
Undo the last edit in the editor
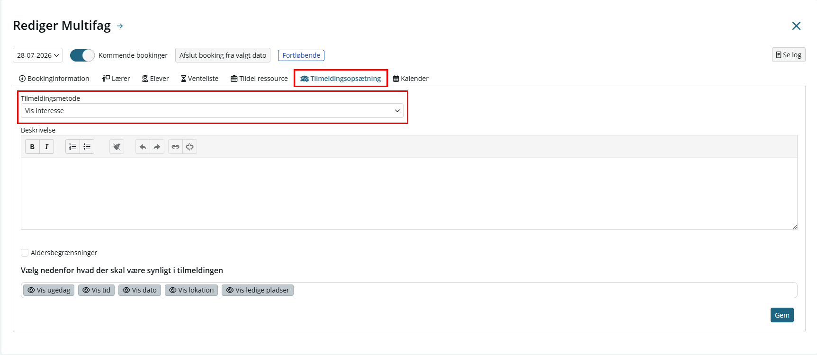pos(143,147)
